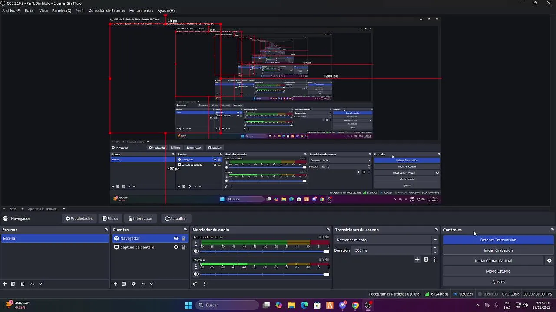Open File Explorer from the taskbar
Screen dimensions: 556x312
(291, 305)
